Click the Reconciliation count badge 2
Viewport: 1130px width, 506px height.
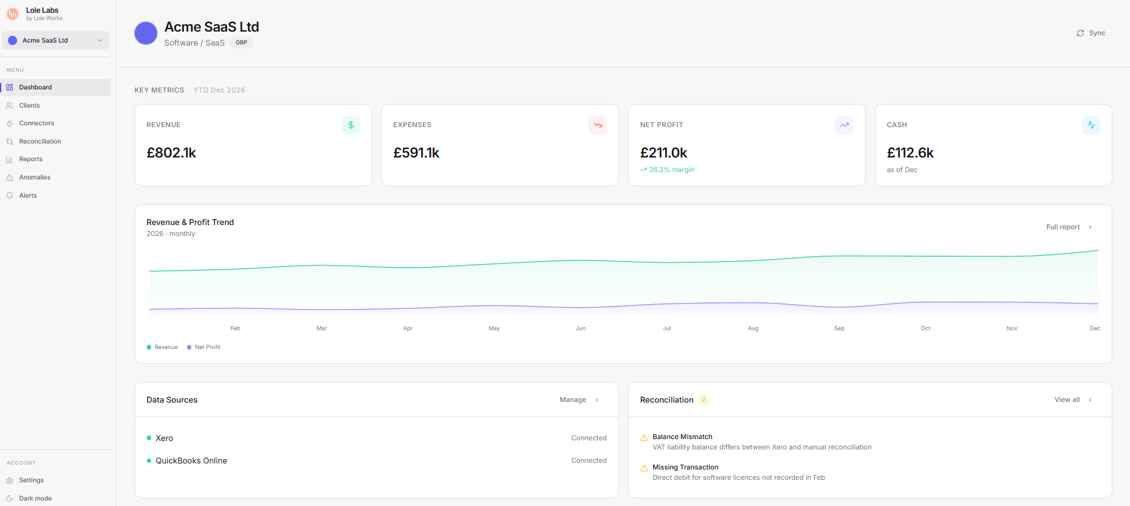coord(704,400)
